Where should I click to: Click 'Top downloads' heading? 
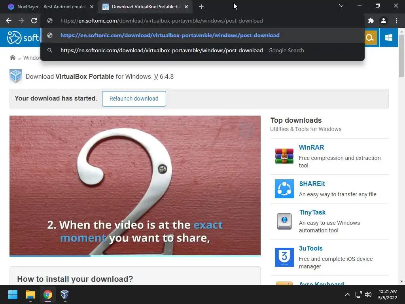click(296, 120)
